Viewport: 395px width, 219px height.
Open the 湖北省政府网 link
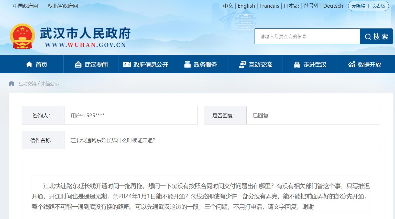pos(63,6)
